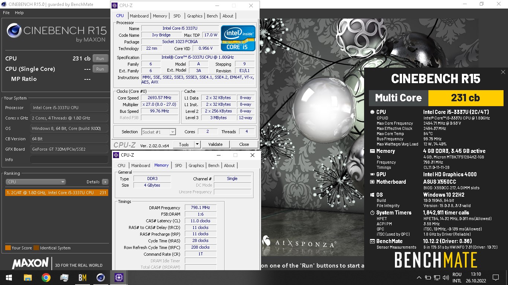
Task: Click the Info input field in Cinebench
Action: tap(70, 160)
